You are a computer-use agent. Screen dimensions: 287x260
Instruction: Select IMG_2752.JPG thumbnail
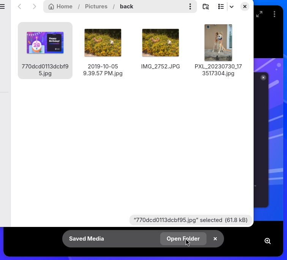161,43
